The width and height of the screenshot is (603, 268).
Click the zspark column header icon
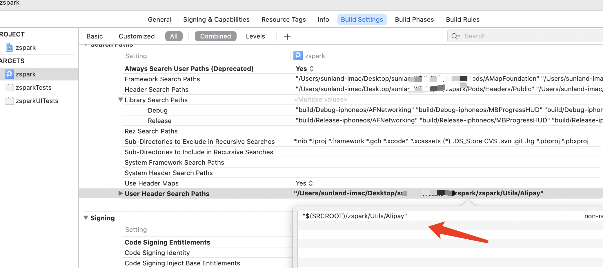(298, 56)
